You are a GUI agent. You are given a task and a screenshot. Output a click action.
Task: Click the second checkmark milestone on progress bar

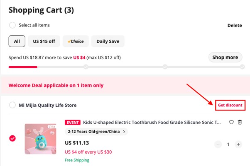click(165, 67)
